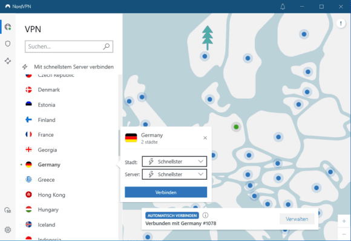The image size is (351, 241).
Task: Click the notification bell icon
Action: [283, 7]
